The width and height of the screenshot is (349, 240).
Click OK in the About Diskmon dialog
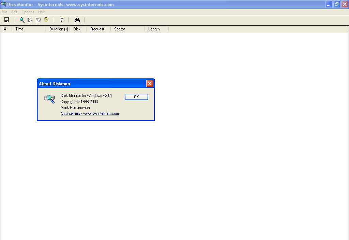[x=136, y=97]
